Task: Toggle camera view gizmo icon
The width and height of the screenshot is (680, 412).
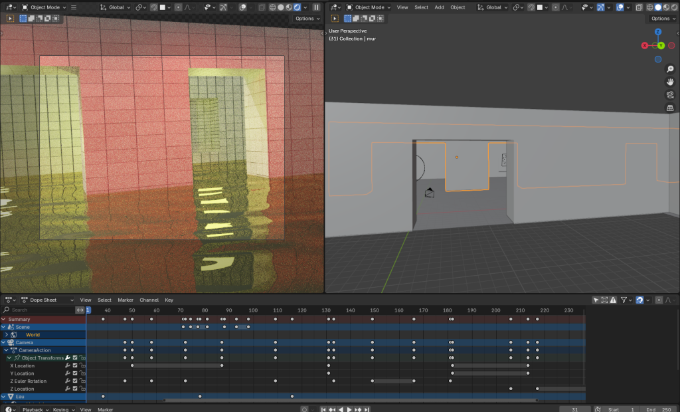Action: tap(670, 95)
